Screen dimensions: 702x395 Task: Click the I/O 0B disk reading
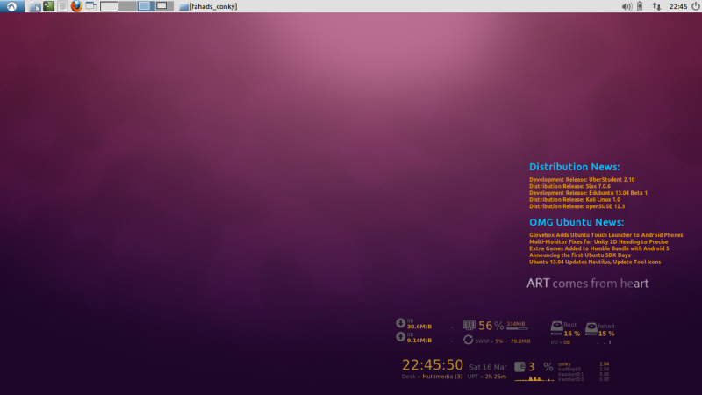point(561,342)
